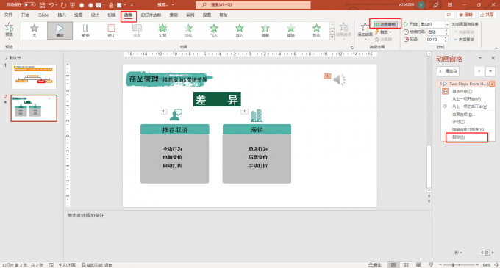The width and height of the screenshot is (500, 268).
Task: Switch to Normal view in status bar
Action: [x=394, y=265]
